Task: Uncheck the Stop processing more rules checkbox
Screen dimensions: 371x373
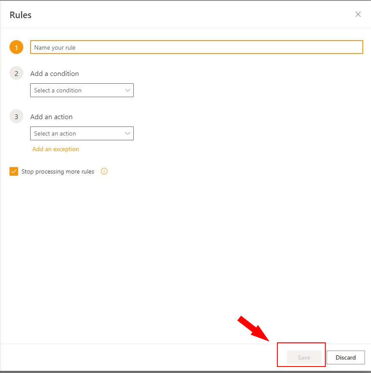Action: pos(14,171)
